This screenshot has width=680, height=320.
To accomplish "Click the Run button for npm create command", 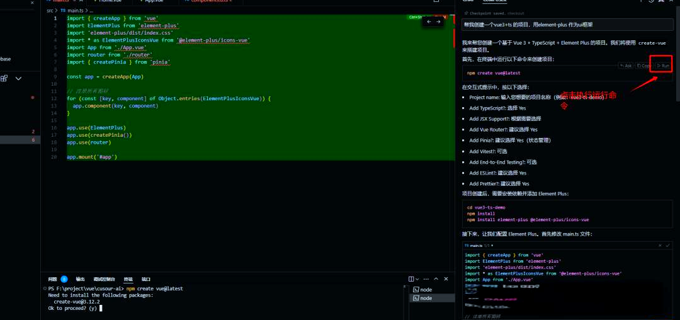I will [x=663, y=66].
